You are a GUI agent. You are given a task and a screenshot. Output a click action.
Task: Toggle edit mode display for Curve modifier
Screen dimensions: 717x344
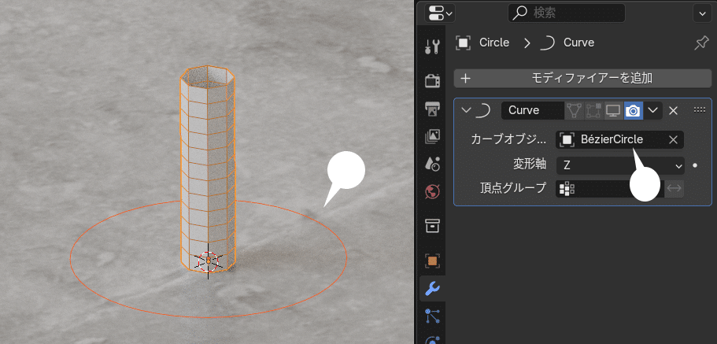click(x=573, y=110)
